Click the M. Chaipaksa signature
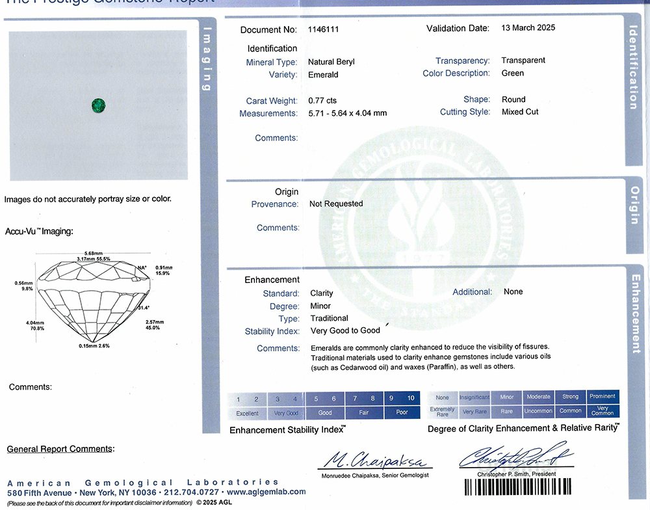650x510 pixels. (374, 460)
